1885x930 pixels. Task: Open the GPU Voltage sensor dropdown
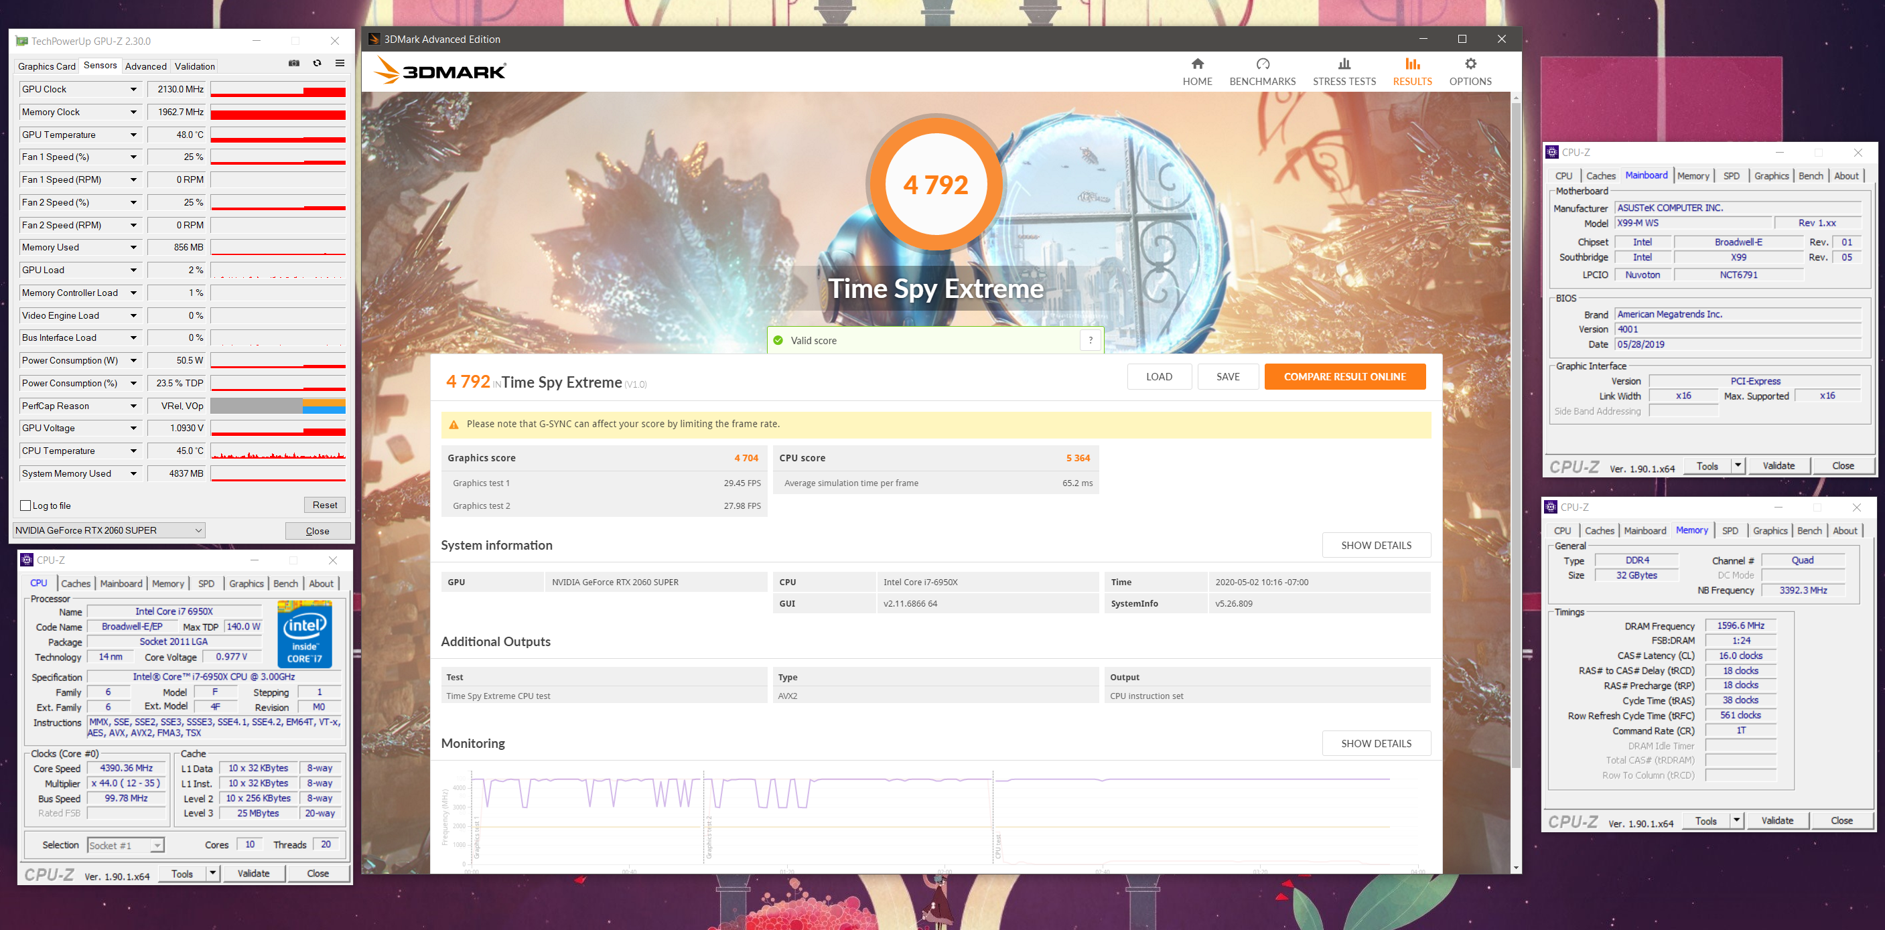coord(133,428)
